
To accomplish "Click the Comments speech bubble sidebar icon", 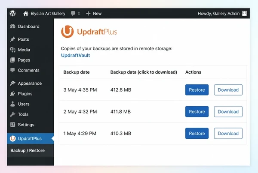I will tap(12, 70).
